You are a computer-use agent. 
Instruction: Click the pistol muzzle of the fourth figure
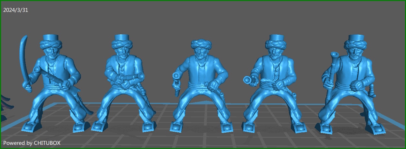click(x=247, y=80)
